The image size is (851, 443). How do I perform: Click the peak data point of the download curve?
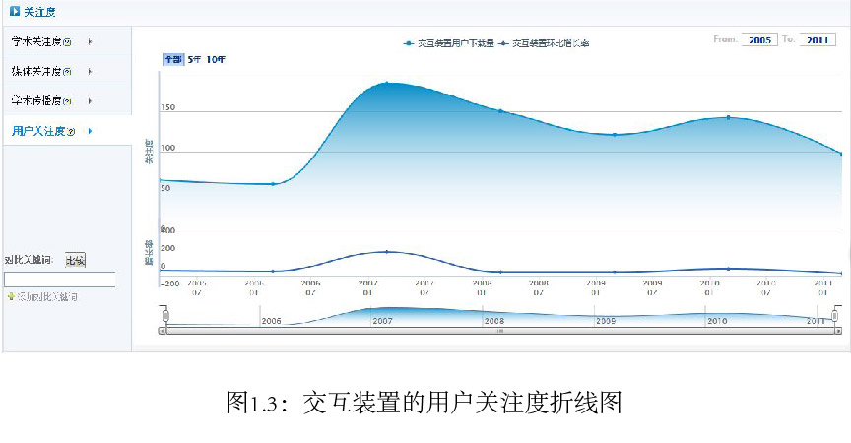(x=386, y=83)
